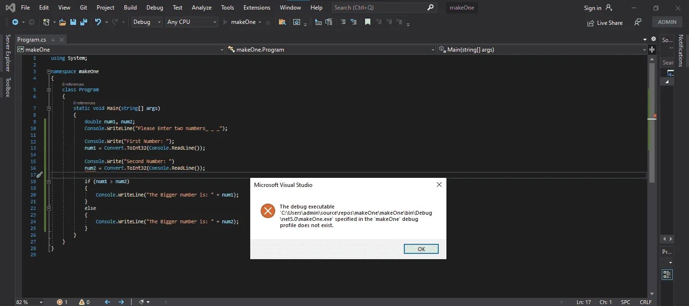Collapse the namespace makeOne block
The image size is (689, 306).
pos(48,71)
